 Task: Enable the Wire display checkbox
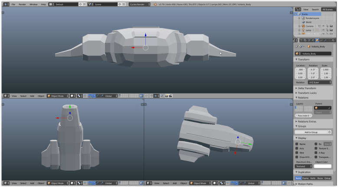click(x=297, y=152)
